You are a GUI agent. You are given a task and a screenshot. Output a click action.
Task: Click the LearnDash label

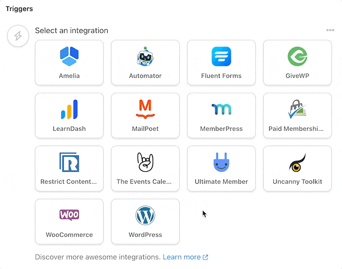[x=69, y=129]
